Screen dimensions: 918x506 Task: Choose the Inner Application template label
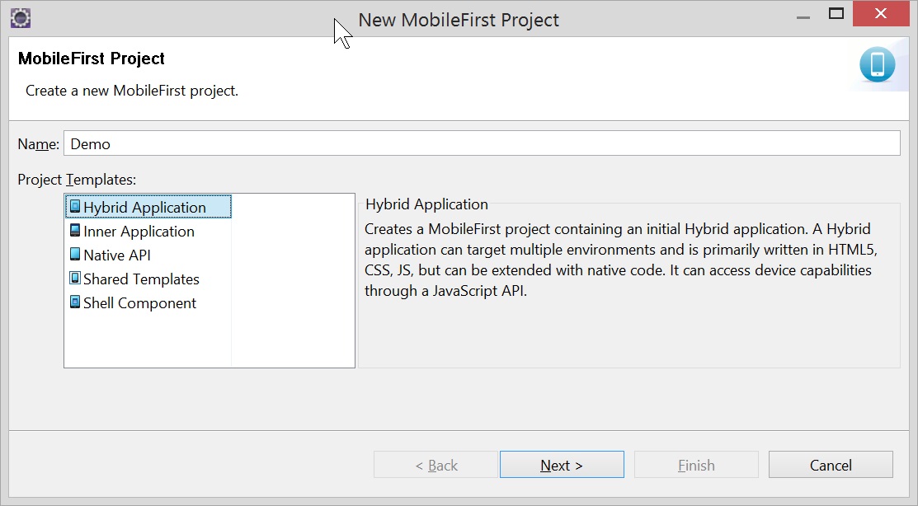(139, 232)
